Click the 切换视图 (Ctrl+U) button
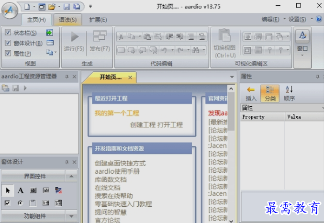Screen dimensions: 324x223 224,44
